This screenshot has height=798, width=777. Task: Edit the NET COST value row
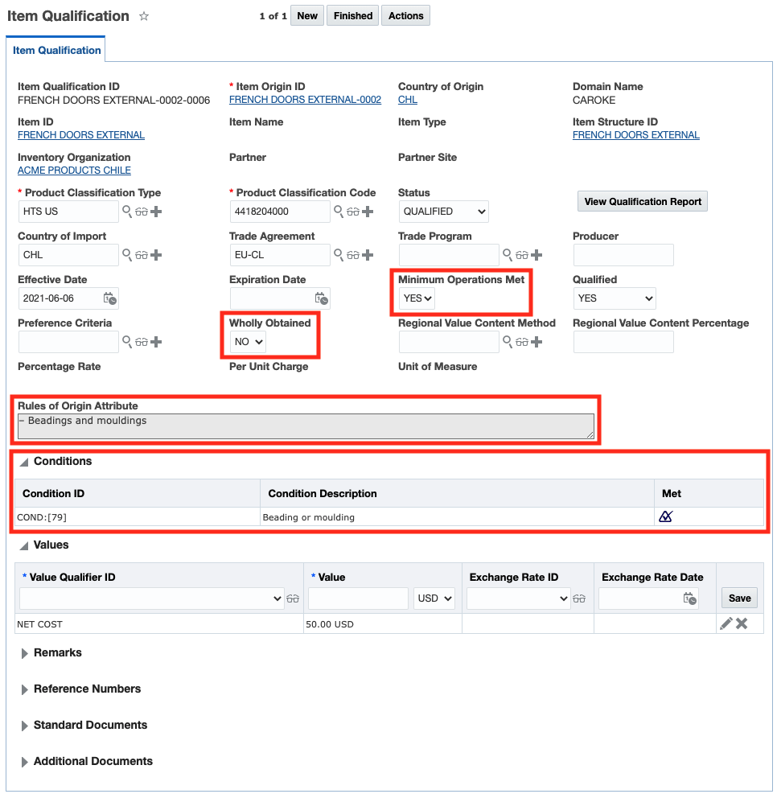(x=726, y=623)
